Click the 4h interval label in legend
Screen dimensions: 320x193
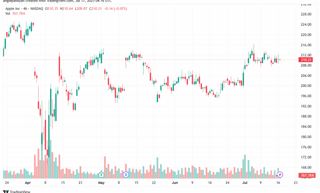click(25, 9)
